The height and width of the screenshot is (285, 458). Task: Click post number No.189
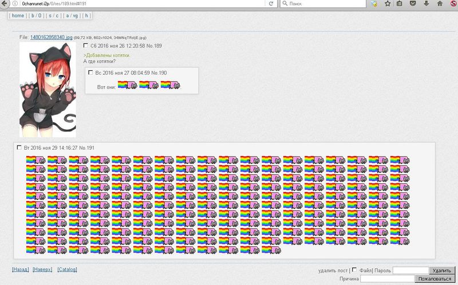tap(154, 46)
